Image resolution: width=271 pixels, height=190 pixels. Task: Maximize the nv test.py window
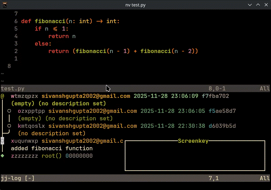(257, 4)
